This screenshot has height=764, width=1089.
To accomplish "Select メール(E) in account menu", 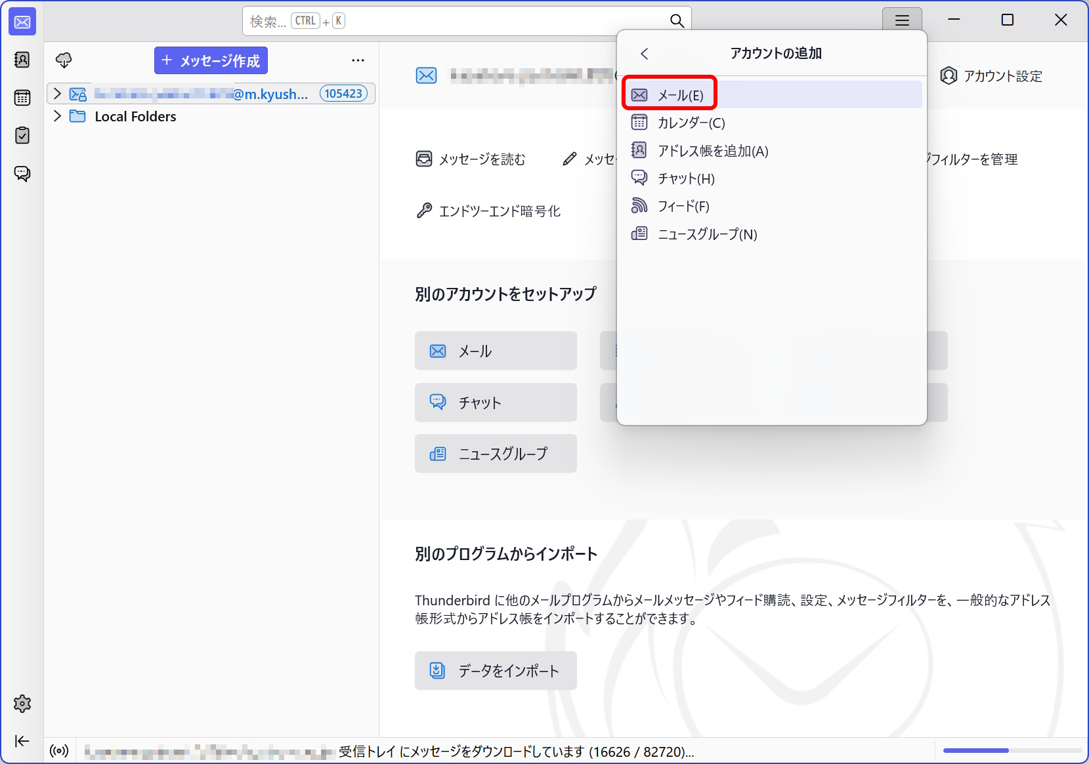I will coord(772,95).
